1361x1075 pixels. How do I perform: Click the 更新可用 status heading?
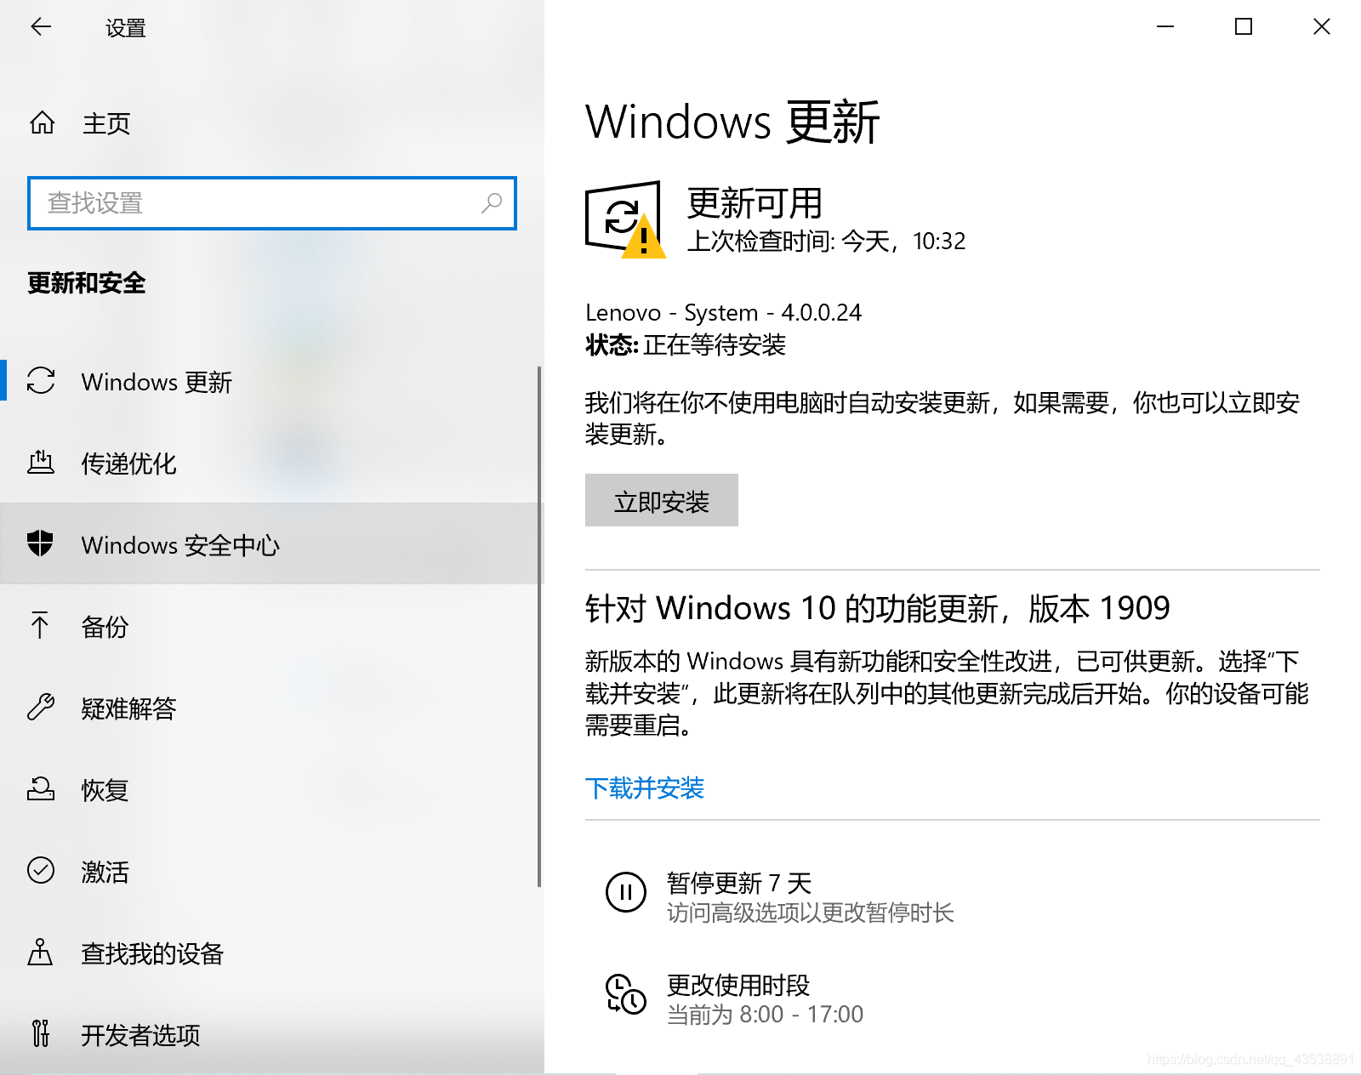[x=755, y=202]
